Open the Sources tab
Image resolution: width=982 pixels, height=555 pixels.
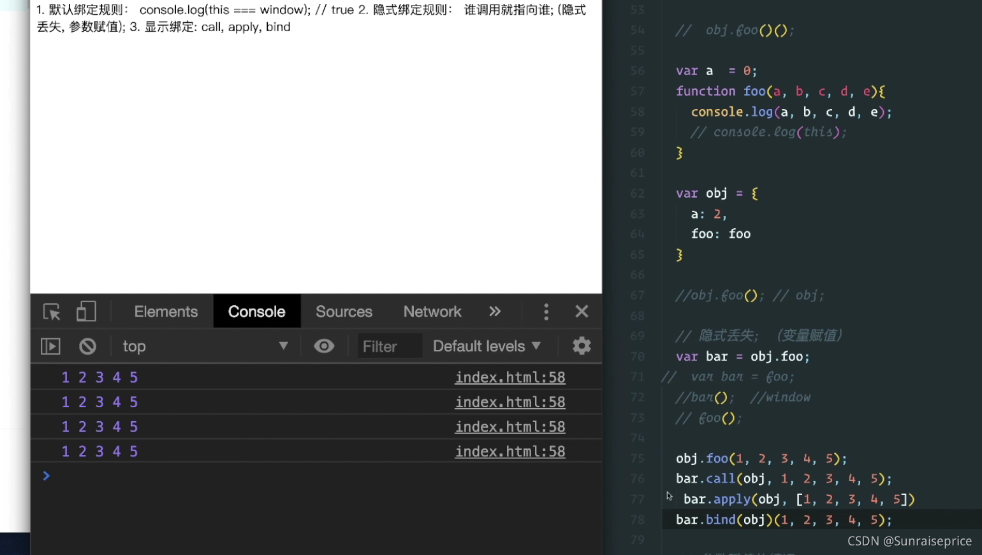coord(344,312)
